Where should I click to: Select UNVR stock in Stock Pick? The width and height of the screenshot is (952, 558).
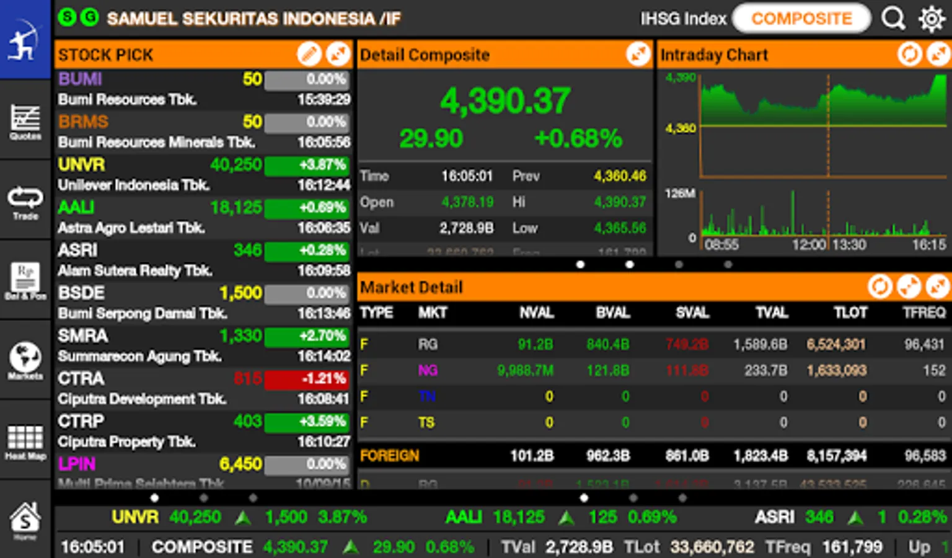click(204, 175)
